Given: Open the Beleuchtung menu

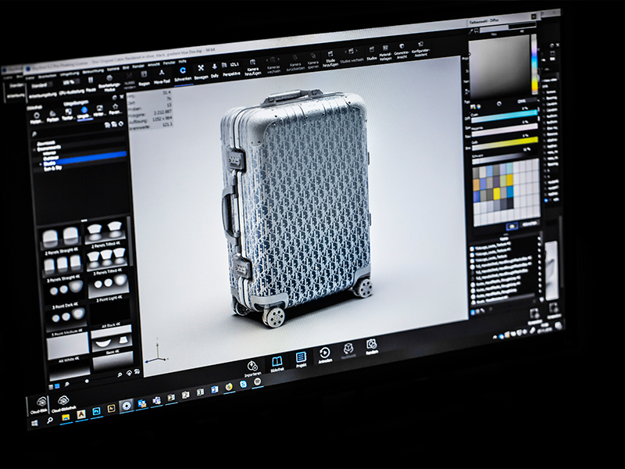Looking at the screenshot, I should [x=93, y=71].
